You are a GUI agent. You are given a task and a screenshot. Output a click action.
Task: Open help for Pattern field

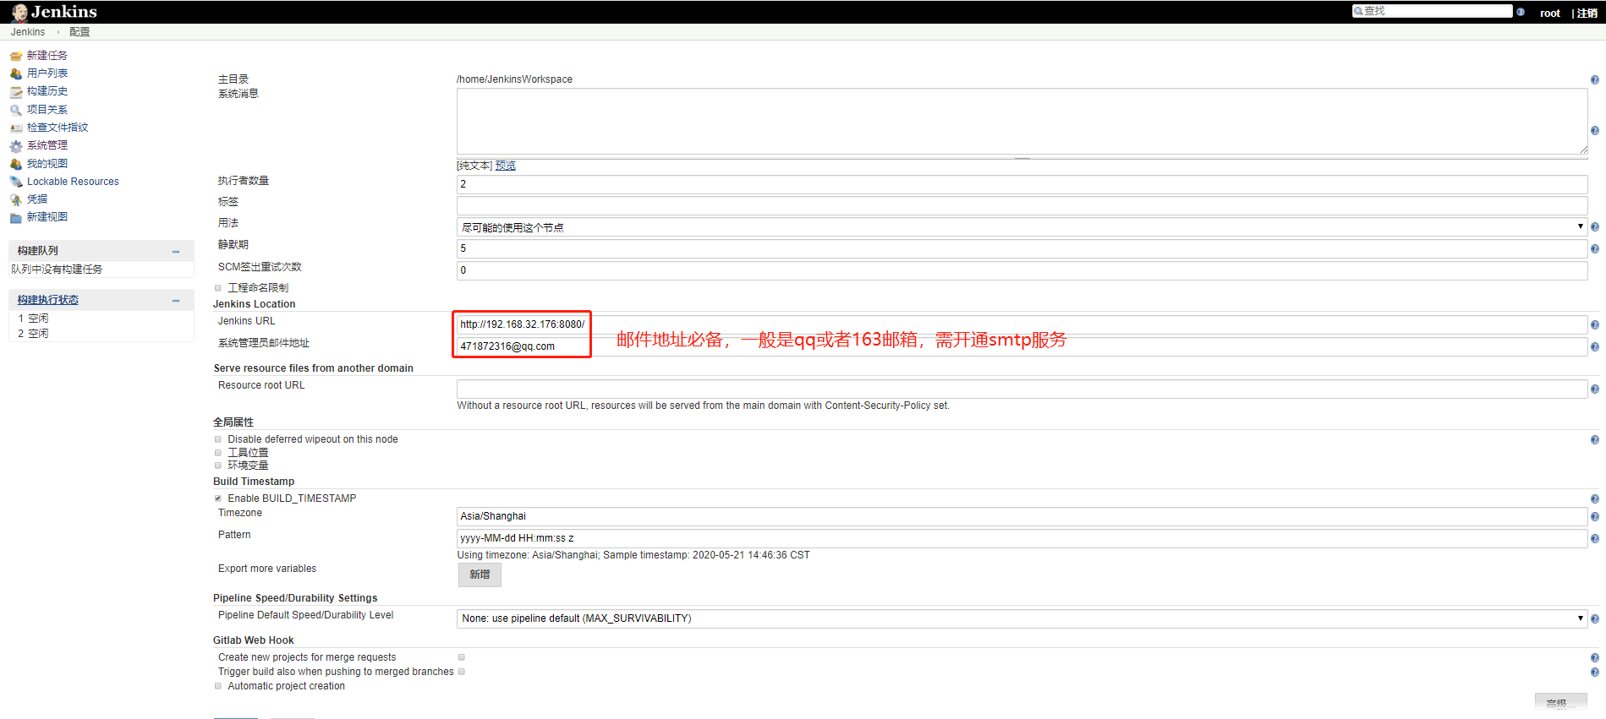coord(1594,538)
